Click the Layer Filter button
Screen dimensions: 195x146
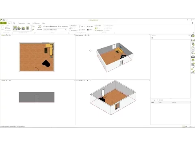(98, 26)
